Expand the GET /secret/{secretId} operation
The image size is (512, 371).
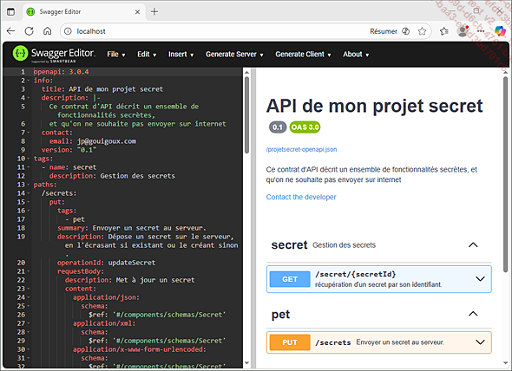pos(378,279)
